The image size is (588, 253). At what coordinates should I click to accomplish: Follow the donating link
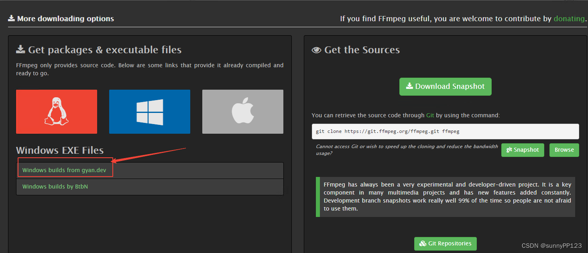(569, 18)
